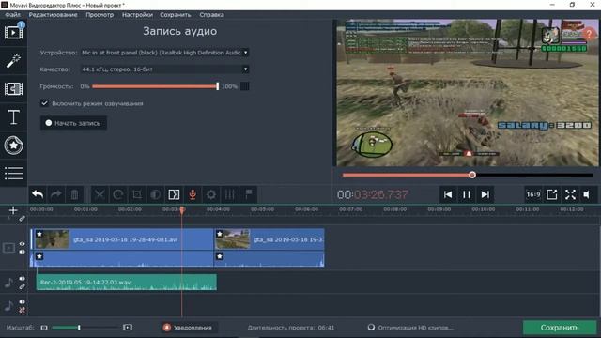
Task: Open the Просмотр menu
Action: [x=100, y=15]
